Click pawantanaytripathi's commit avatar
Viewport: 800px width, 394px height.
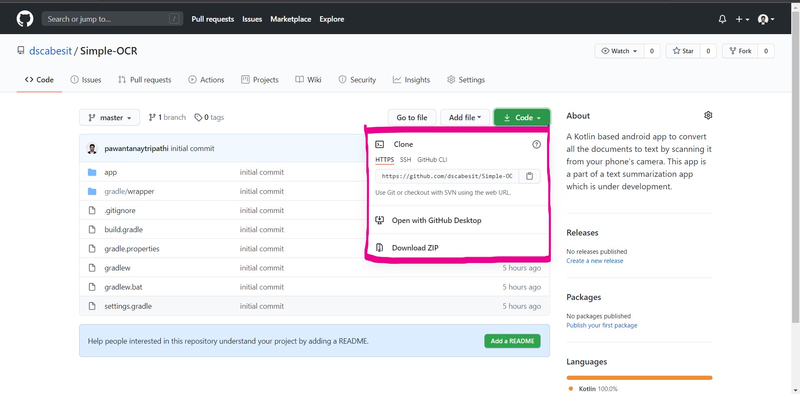[x=92, y=149]
